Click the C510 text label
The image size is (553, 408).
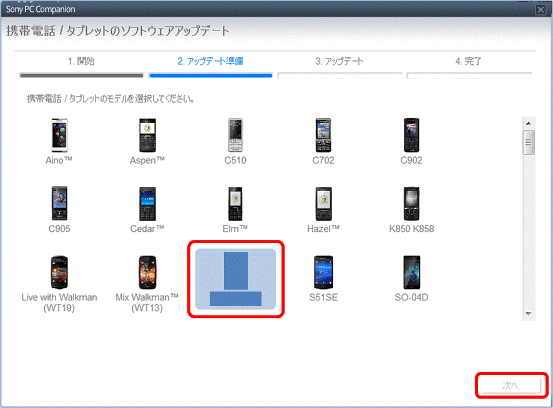235,160
